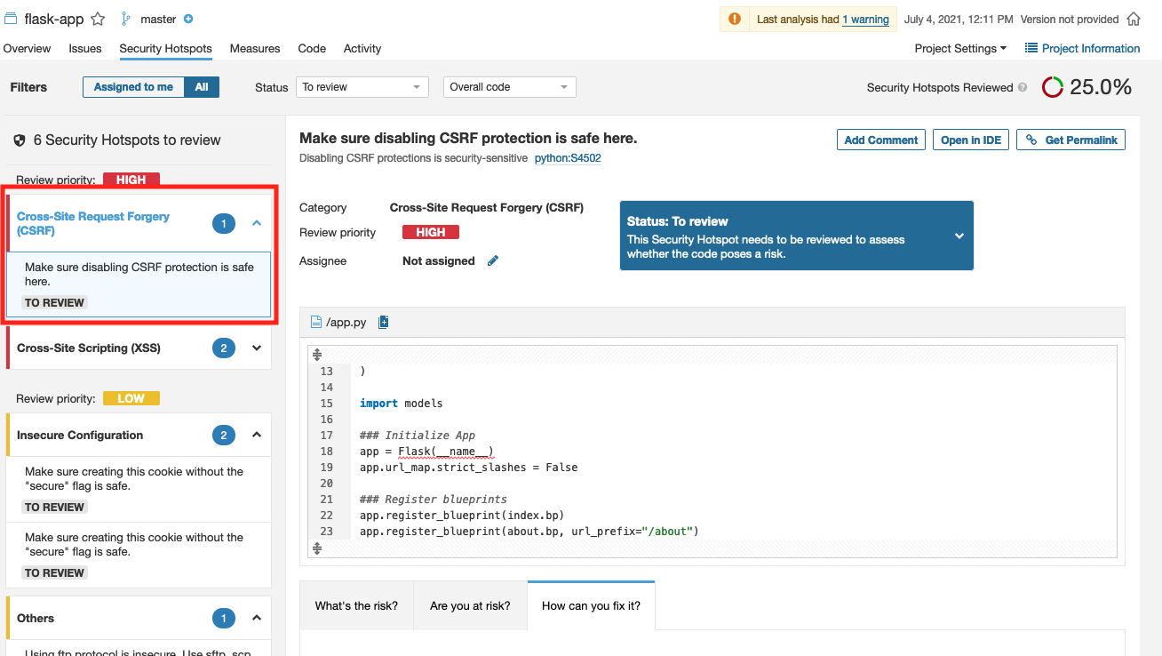The width and height of the screenshot is (1162, 656).
Task: Open the Status To review dropdown
Action: (x=362, y=87)
